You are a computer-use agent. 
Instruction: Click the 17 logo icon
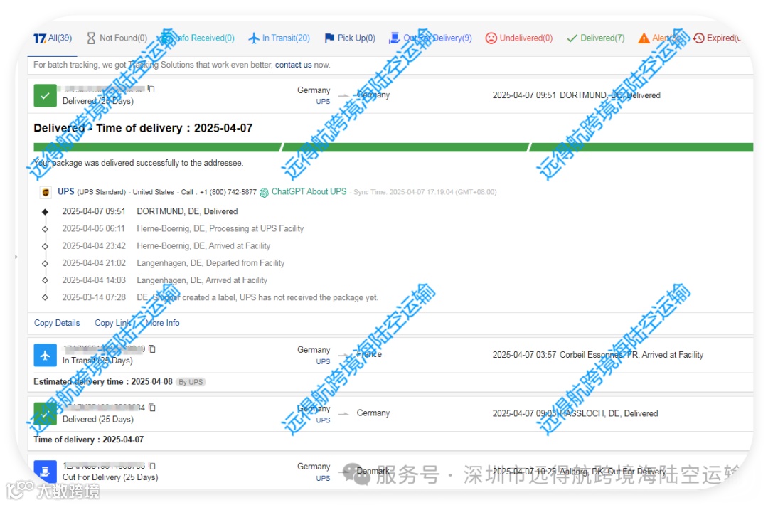[x=40, y=38]
